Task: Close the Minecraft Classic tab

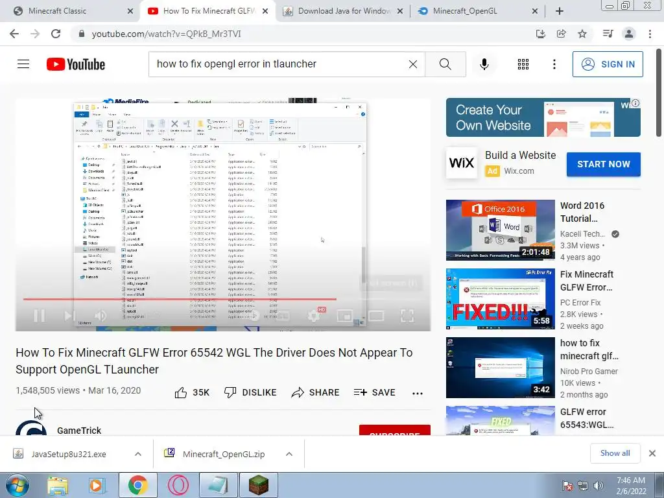Action: 130,11
